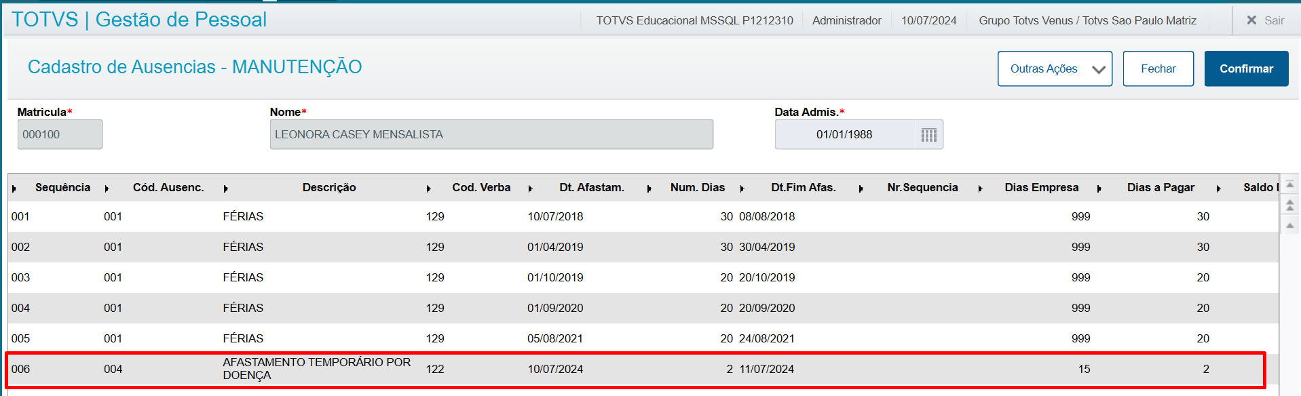Viewport: 1301px width, 396px height.
Task: Click TOTVS Educacional MSSQL P1212310 environment label
Action: click(x=694, y=20)
